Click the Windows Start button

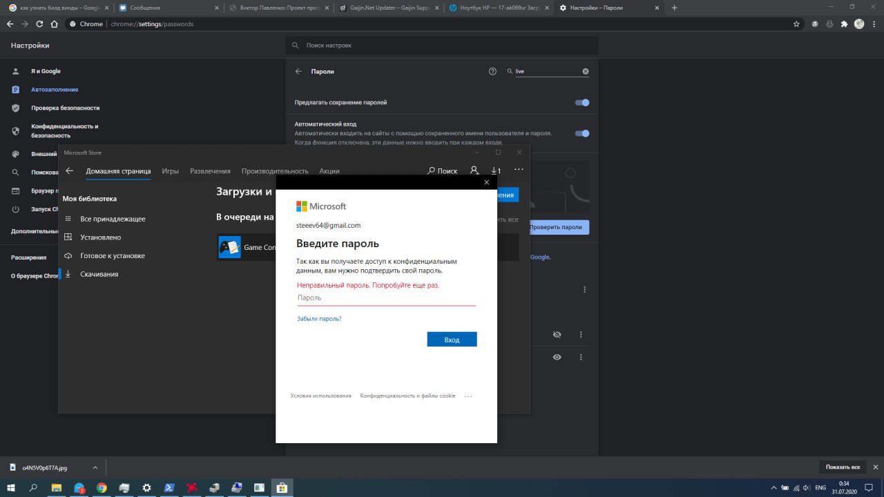pyautogui.click(x=11, y=487)
